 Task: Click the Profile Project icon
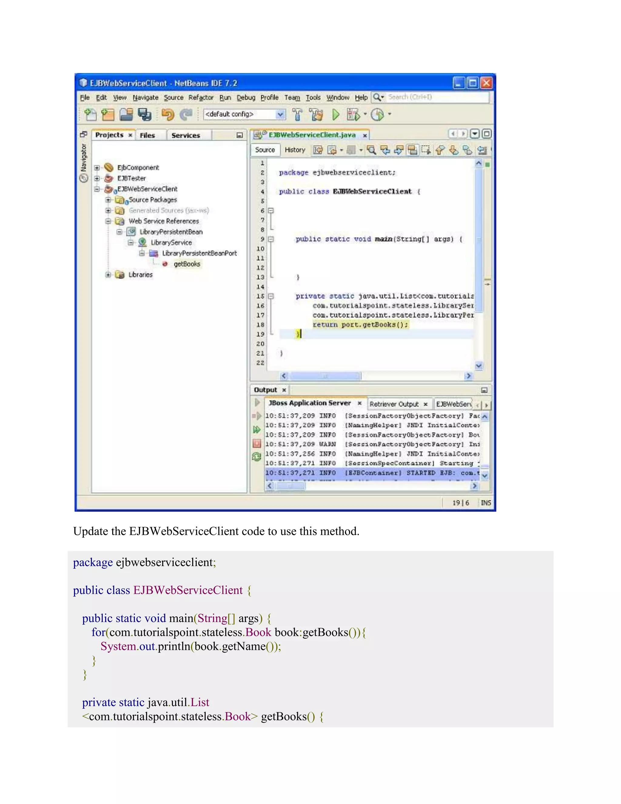point(378,114)
